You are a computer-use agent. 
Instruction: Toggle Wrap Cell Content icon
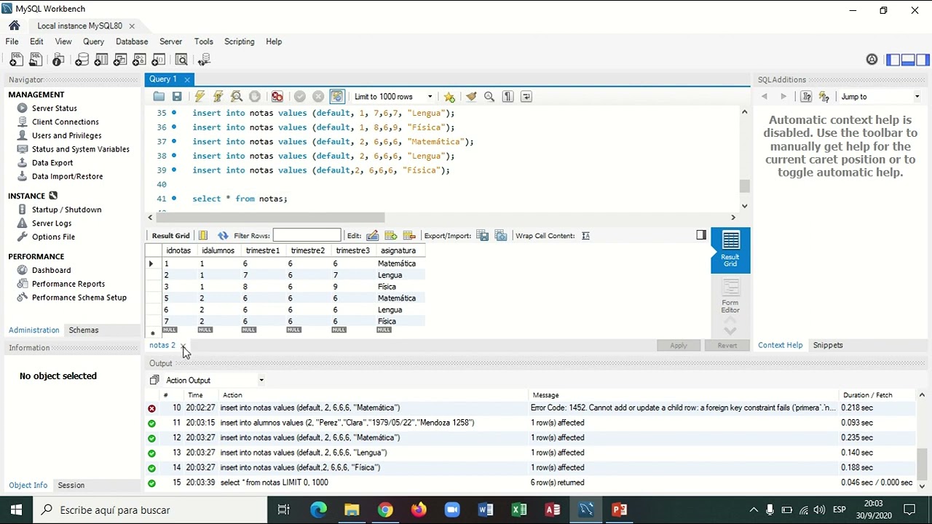tap(585, 235)
